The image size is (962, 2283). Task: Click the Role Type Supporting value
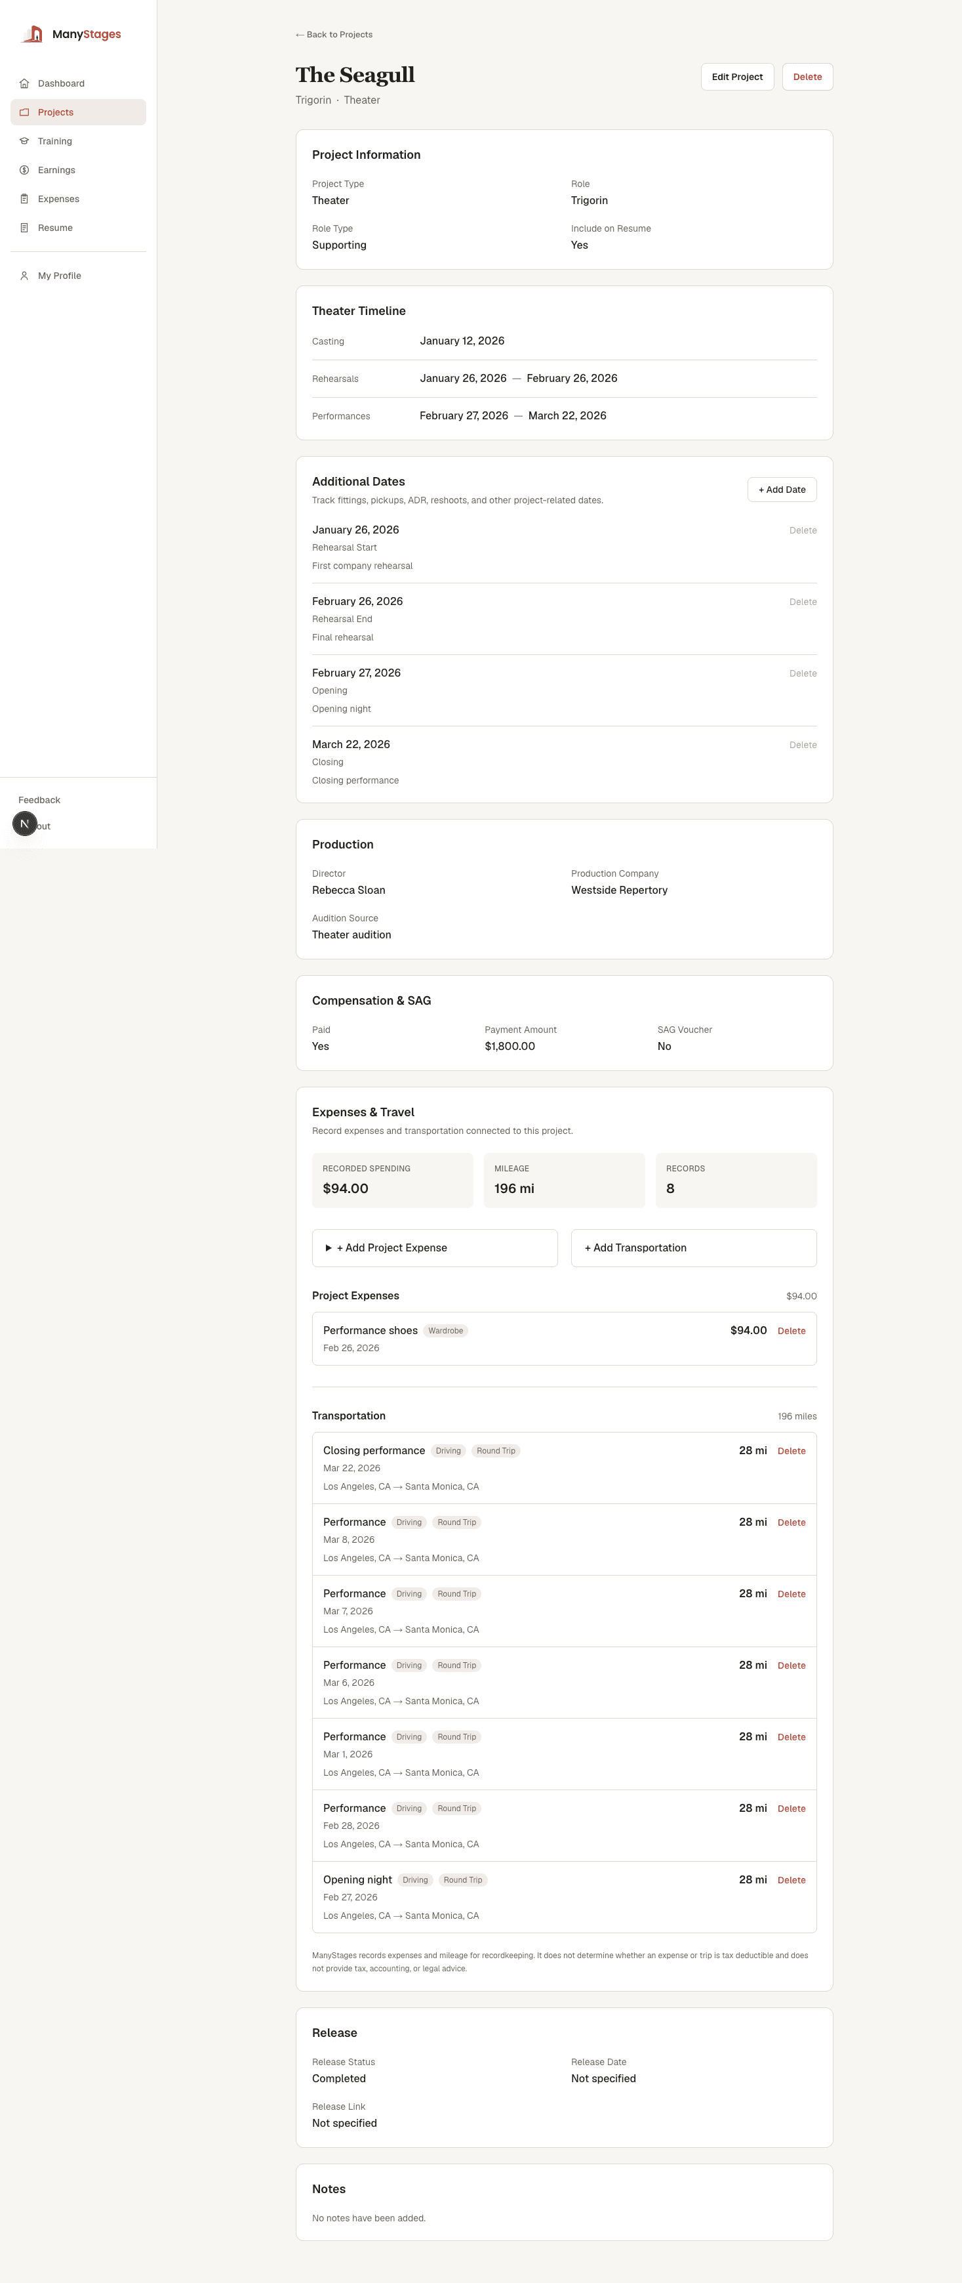pyautogui.click(x=339, y=245)
